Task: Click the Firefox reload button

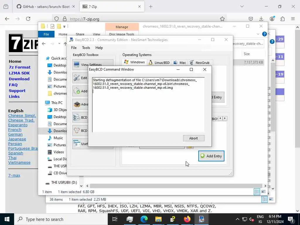Action: pyautogui.click(x=28, y=19)
